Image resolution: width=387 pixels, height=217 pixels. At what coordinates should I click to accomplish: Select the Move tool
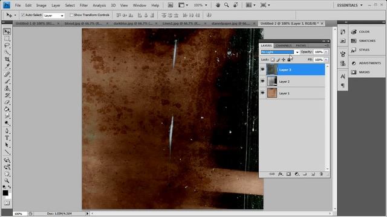(x=7, y=31)
